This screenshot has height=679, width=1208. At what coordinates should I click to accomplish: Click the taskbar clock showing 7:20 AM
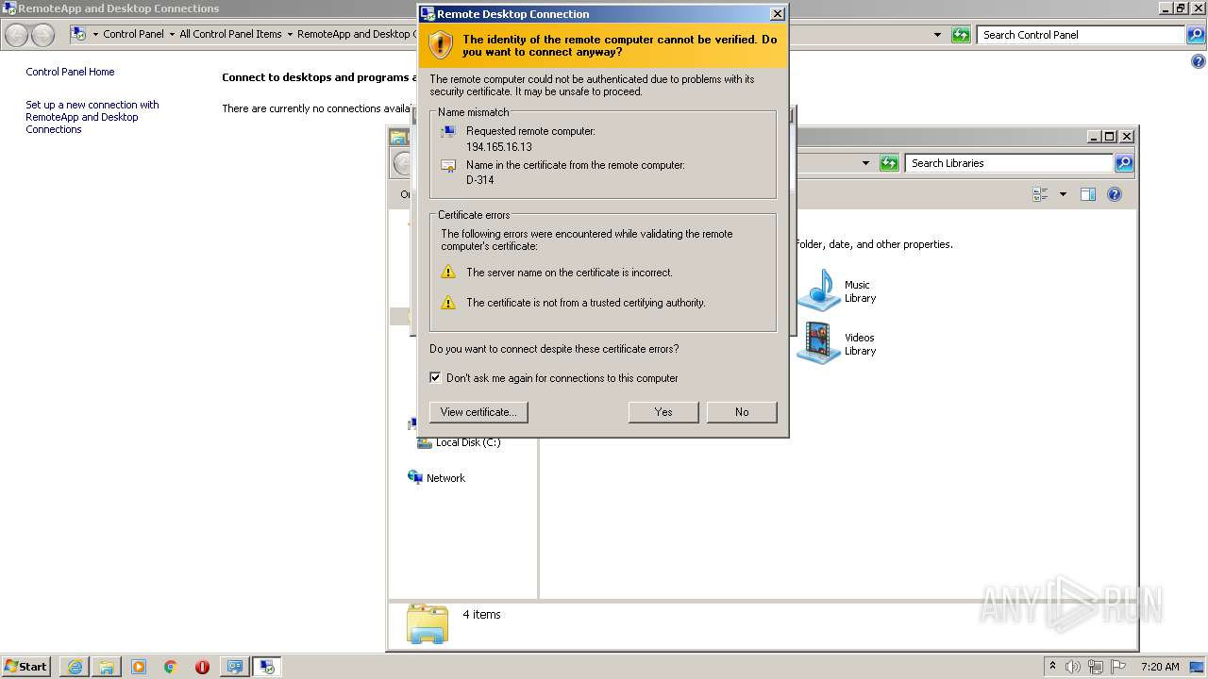tap(1160, 667)
